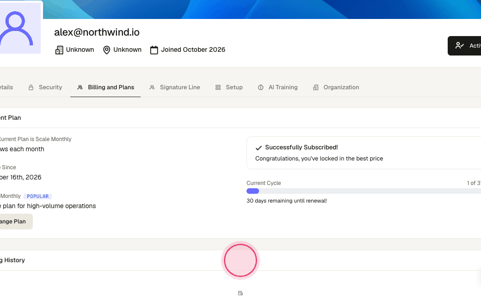Click the small receipt icon below Billing History

coord(240,293)
